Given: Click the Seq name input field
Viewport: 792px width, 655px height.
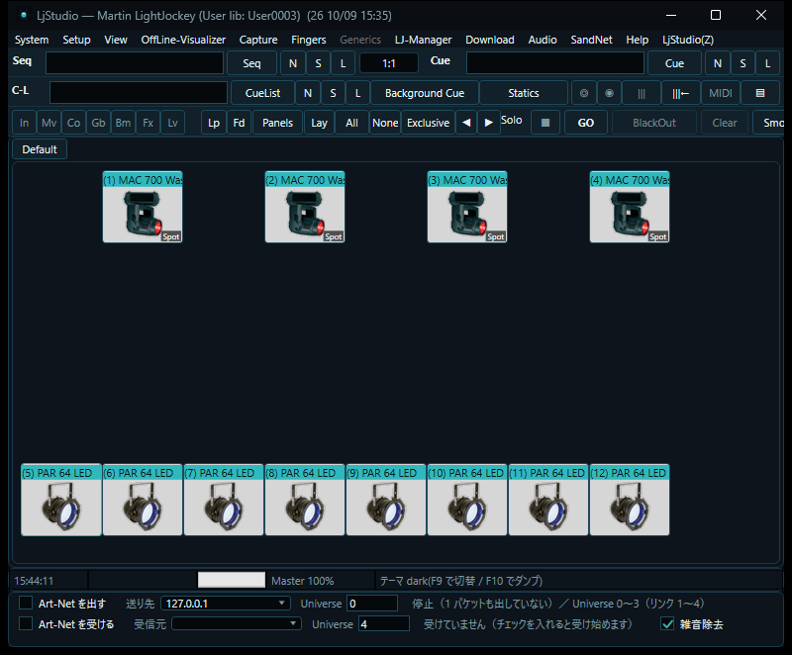Looking at the screenshot, I should click(x=135, y=63).
